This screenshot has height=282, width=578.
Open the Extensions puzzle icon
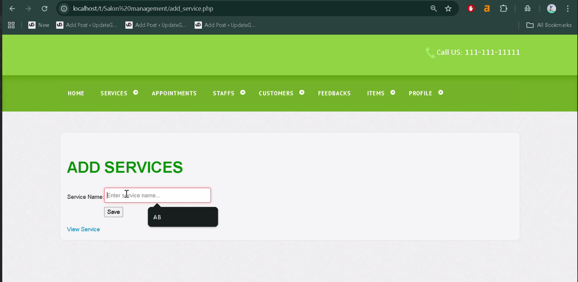coord(503,8)
